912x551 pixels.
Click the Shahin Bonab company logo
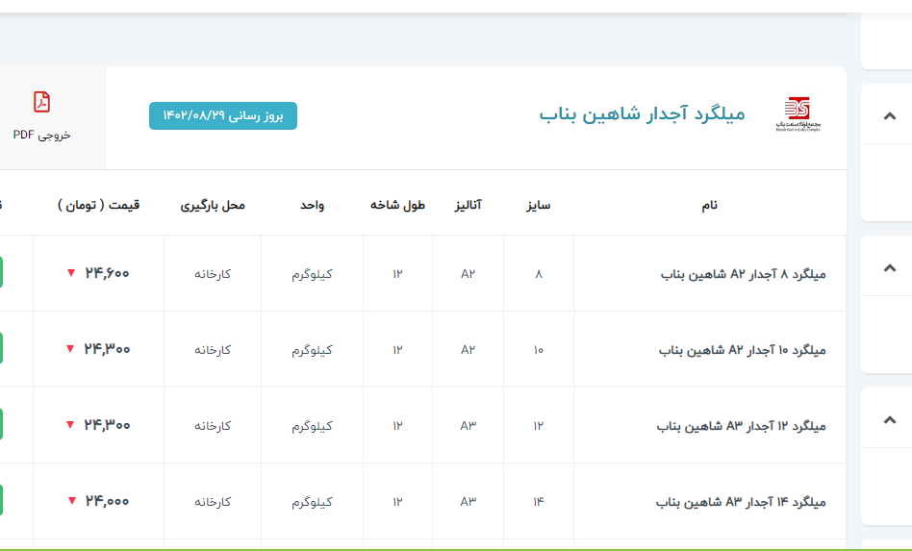coord(798,115)
